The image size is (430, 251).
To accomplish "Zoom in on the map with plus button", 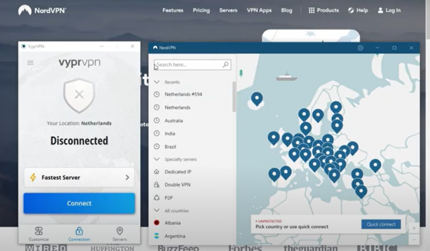I will [414, 228].
